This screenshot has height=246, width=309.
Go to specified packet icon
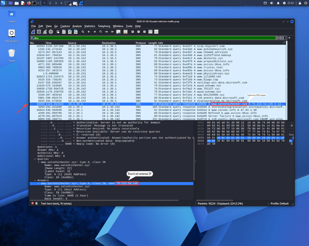coord(100,32)
